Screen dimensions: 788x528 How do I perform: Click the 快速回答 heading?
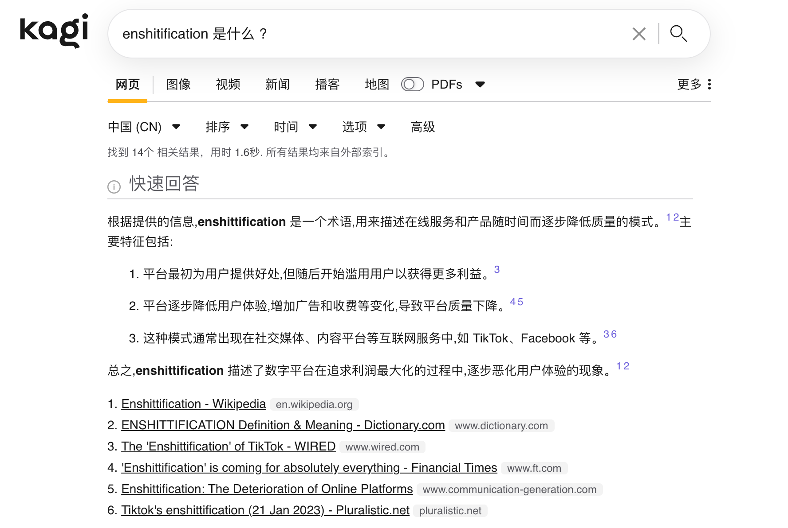pyautogui.click(x=164, y=183)
